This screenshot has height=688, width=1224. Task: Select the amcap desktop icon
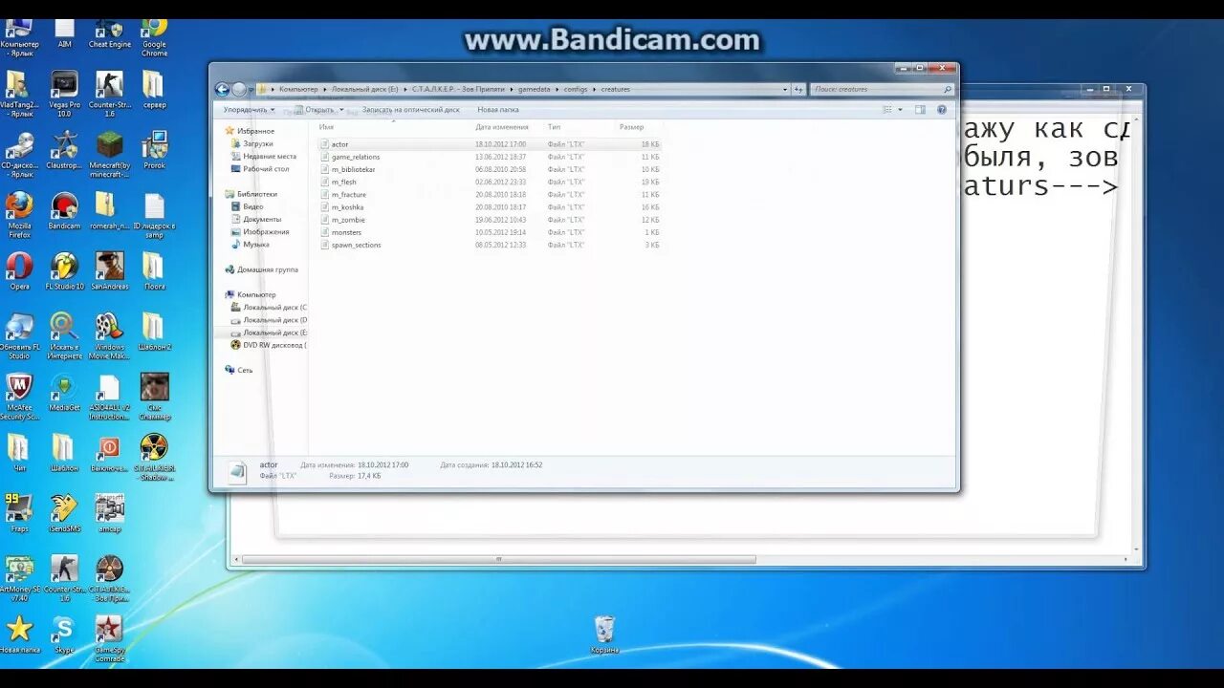click(x=109, y=513)
